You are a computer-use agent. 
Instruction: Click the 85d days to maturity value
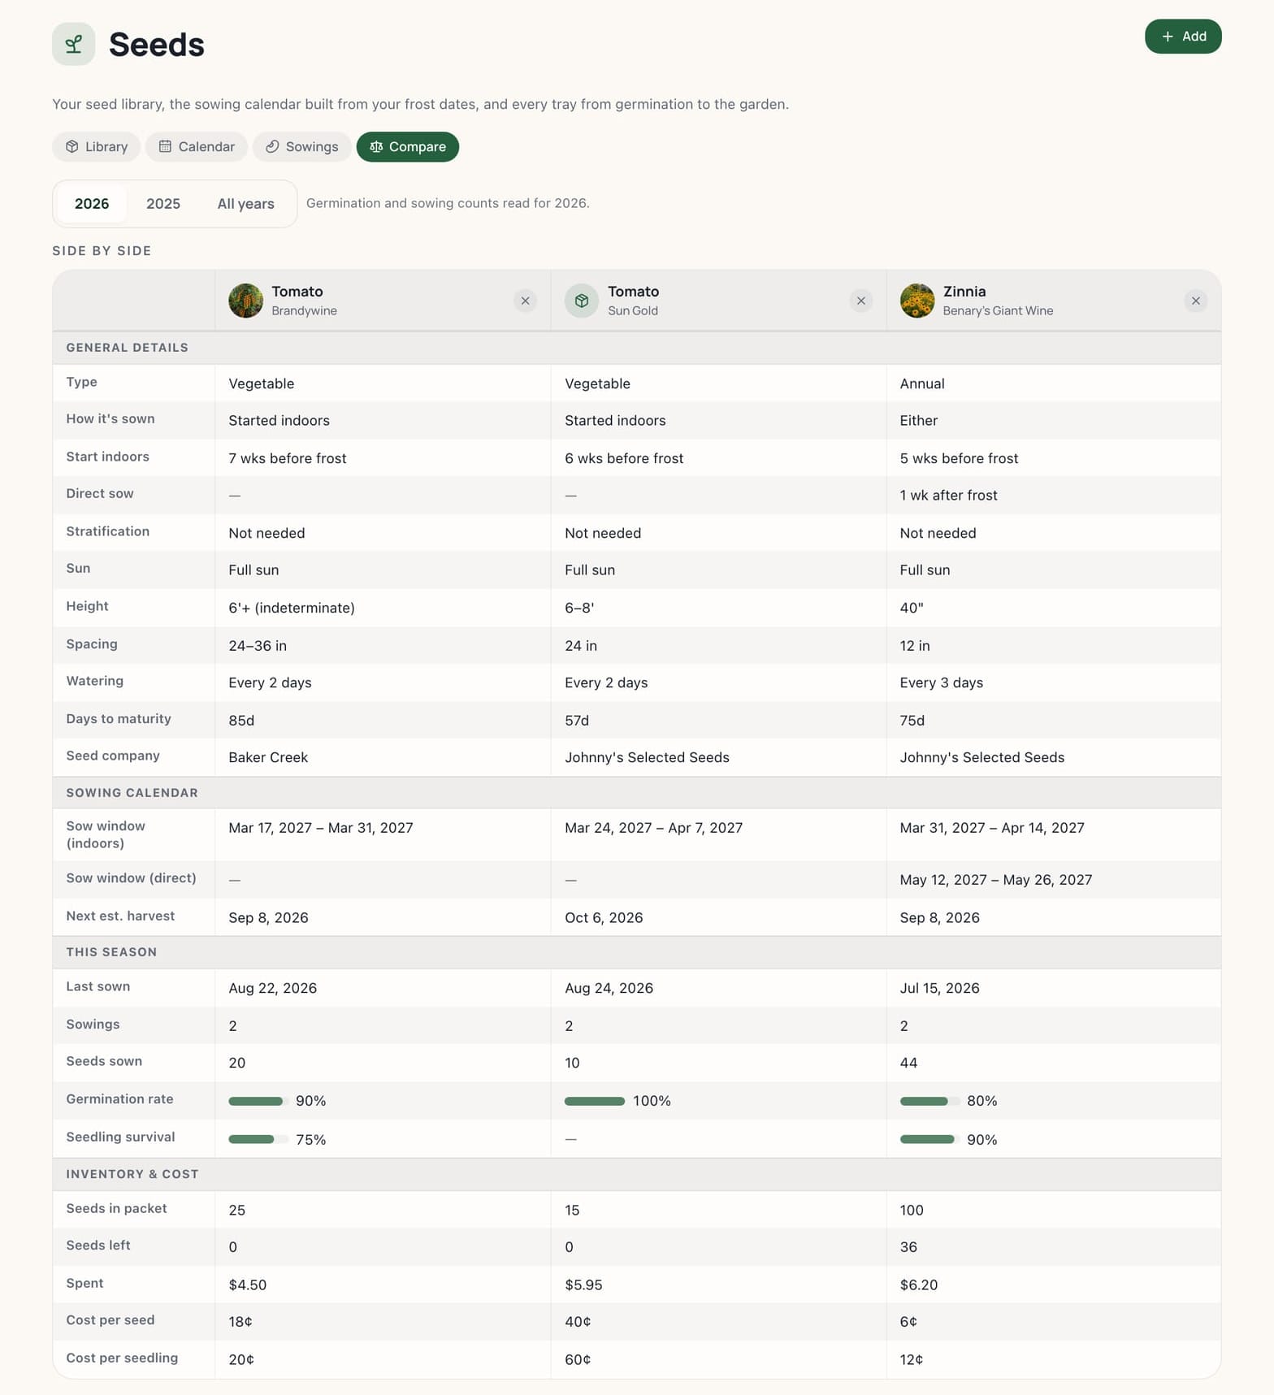click(241, 721)
